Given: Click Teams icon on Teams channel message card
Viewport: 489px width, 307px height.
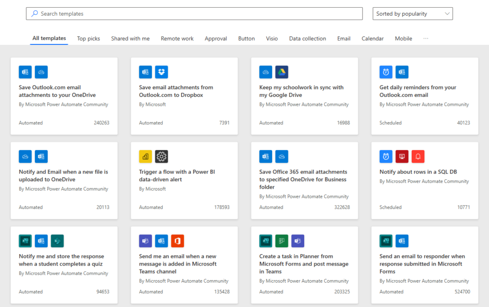Looking at the screenshot, I should 145,241.
